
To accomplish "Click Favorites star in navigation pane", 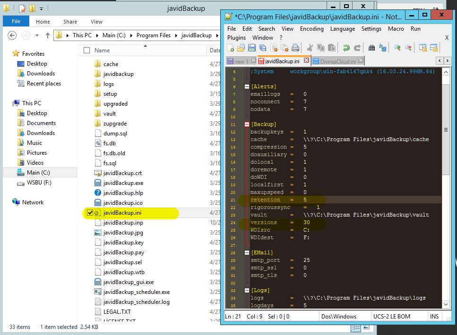I will [16, 53].
